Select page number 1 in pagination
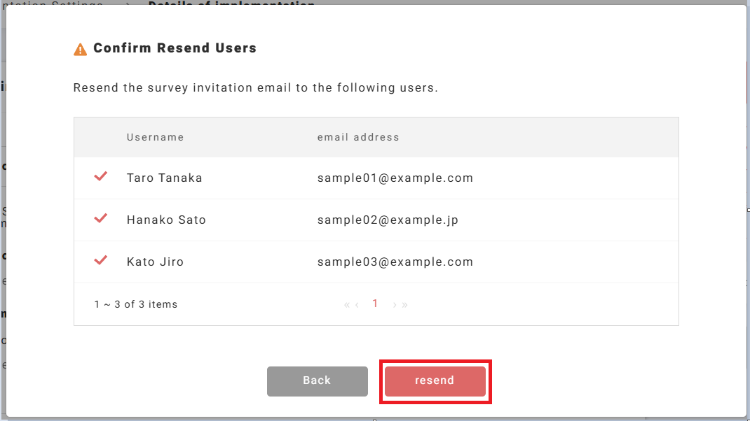 (x=376, y=304)
